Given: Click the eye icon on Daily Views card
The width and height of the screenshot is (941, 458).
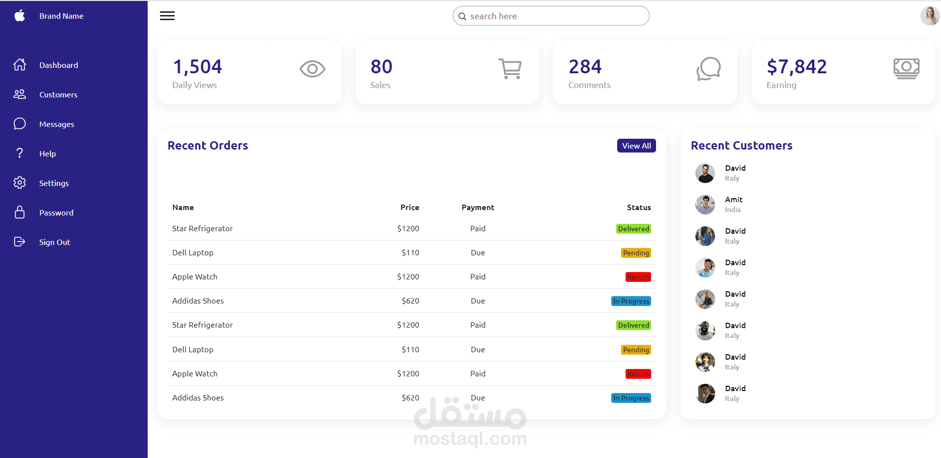Looking at the screenshot, I should point(312,69).
